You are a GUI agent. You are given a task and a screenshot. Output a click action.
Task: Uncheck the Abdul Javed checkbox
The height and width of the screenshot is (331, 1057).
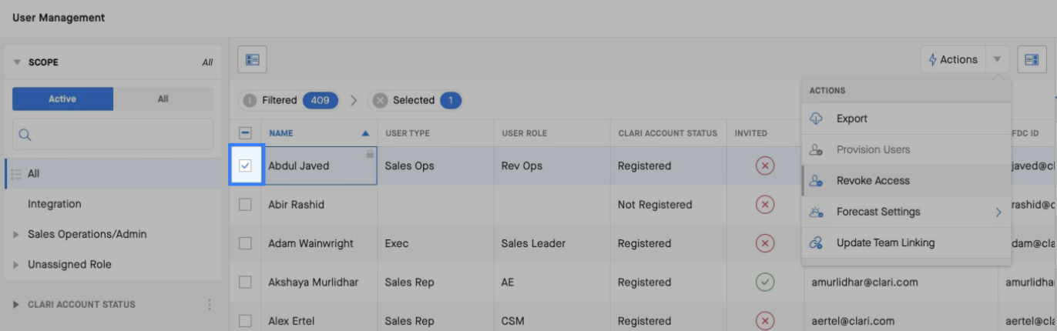[246, 165]
